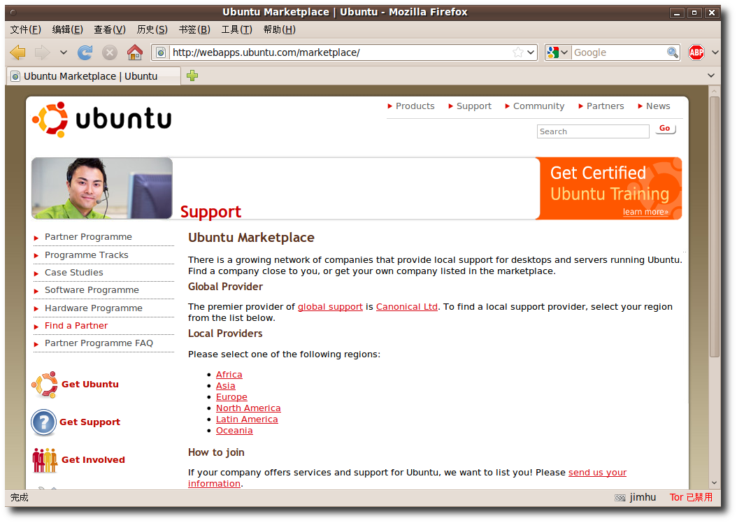The height and width of the screenshot is (523, 737).
Task: Open the Adblock Plus dropdown arrow
Action: tap(715, 52)
